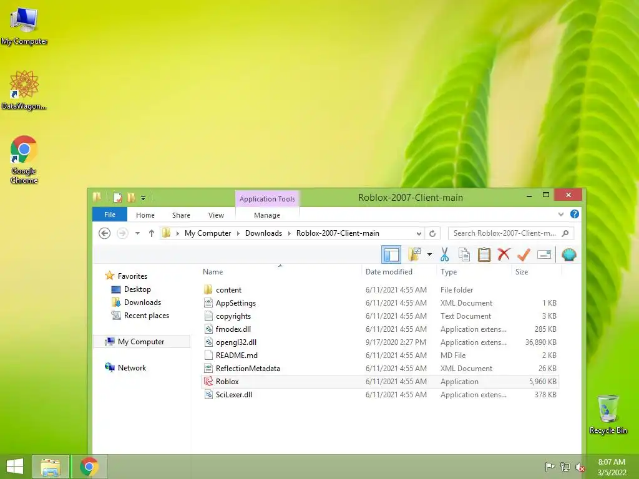Click Downloads in the address breadcrumb

[263, 233]
